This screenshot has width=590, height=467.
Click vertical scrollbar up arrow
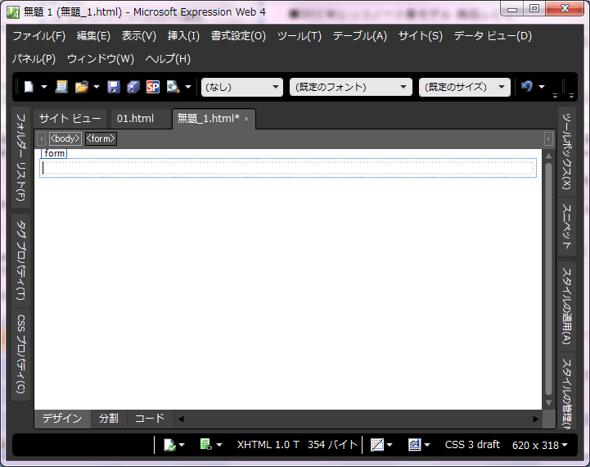point(548,156)
